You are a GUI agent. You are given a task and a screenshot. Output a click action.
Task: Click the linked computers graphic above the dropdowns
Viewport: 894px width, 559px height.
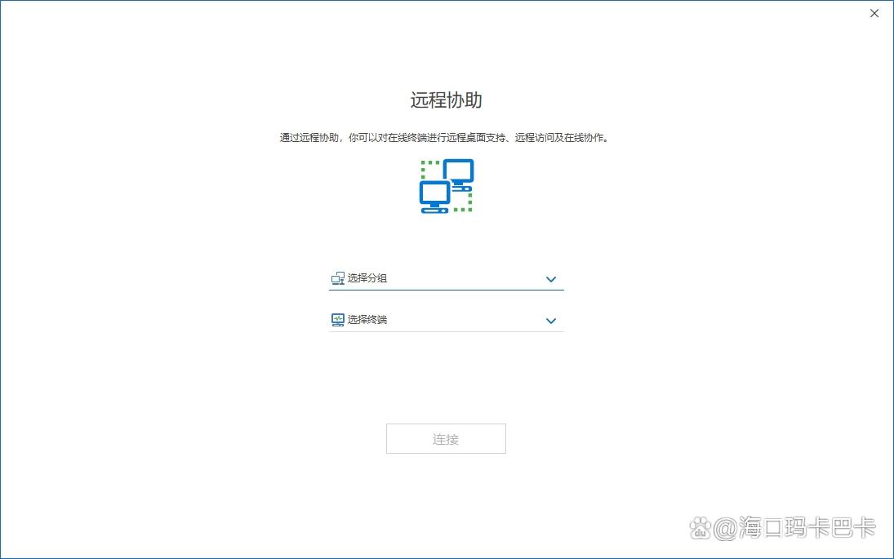pyautogui.click(x=446, y=186)
